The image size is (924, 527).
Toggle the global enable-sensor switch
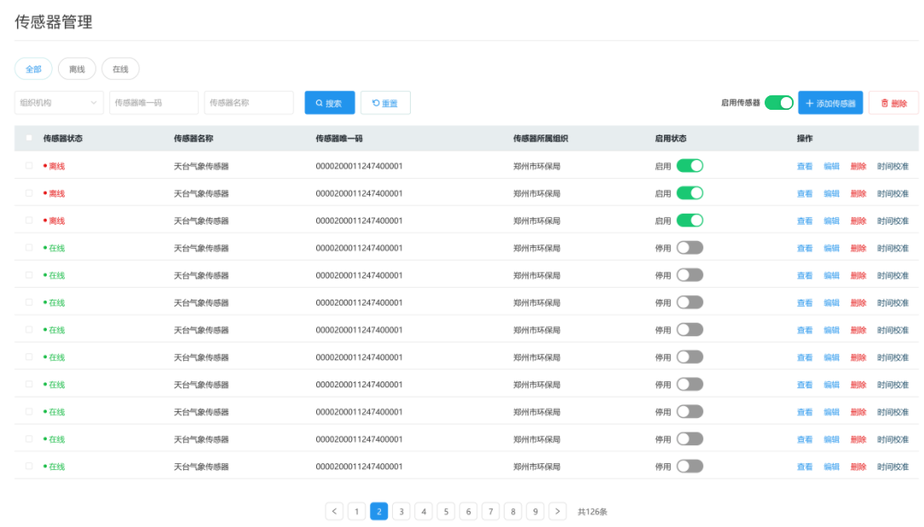tap(778, 103)
